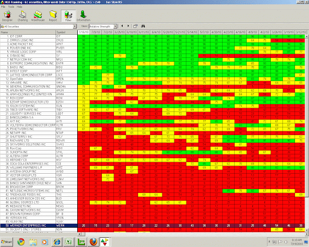Switch to Firefox on taskbar
The image size is (309, 247).
coord(93,242)
